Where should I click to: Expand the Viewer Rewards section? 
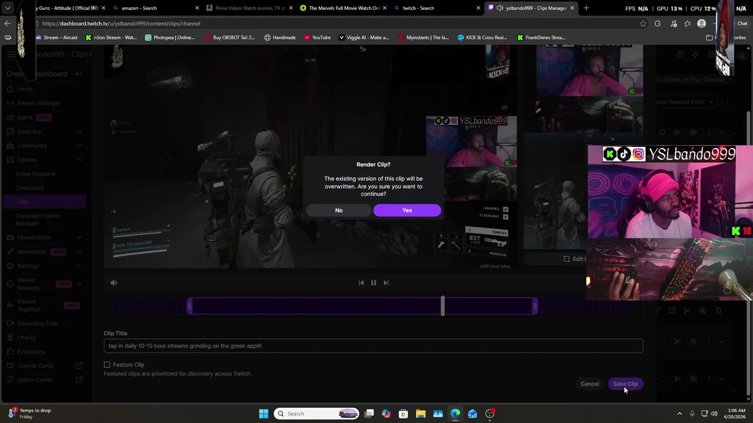click(x=44, y=284)
